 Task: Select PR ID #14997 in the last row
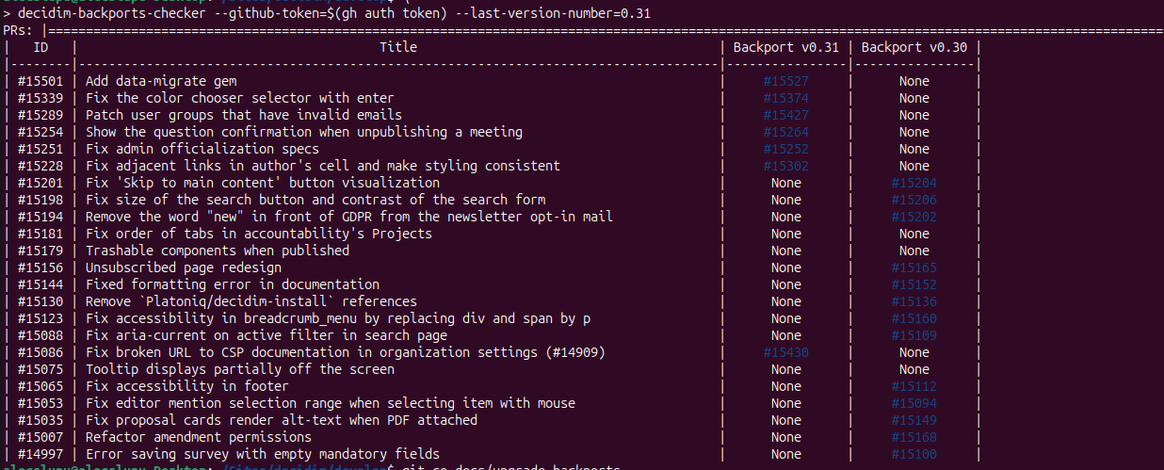40,454
